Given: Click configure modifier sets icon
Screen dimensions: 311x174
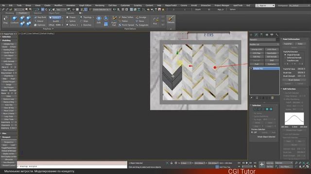Looking at the screenshot, I should click(273, 98).
